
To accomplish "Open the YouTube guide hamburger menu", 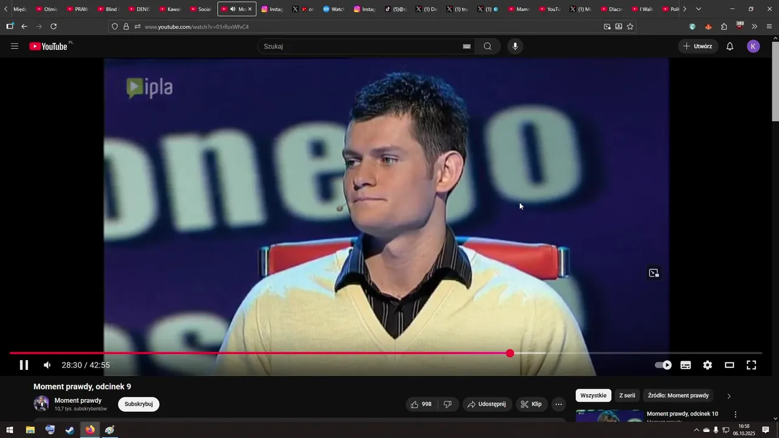I will click(15, 46).
